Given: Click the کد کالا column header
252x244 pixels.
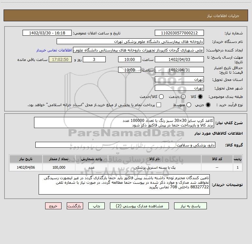Looking at the screenshot, I should pyautogui.click(x=217, y=159).
